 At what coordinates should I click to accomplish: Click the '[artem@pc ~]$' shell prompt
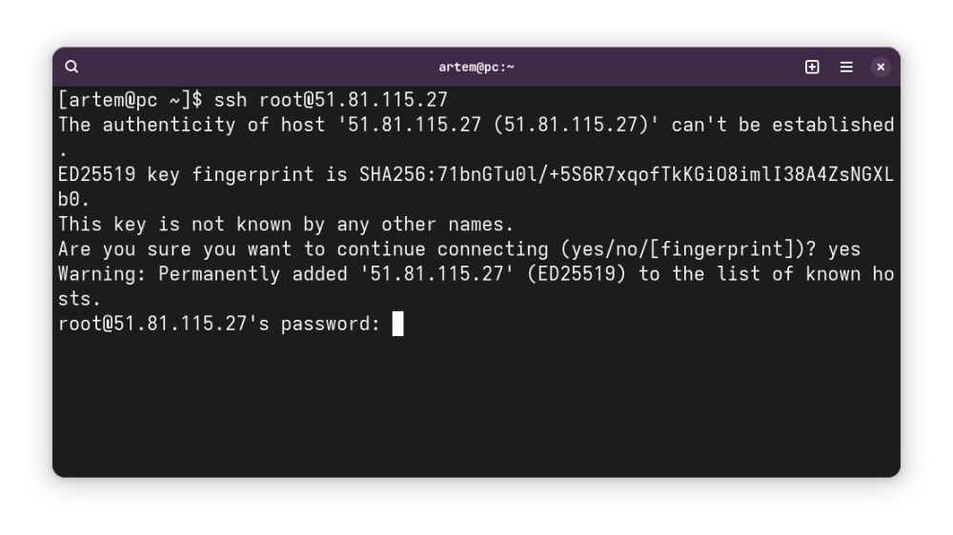tap(130, 100)
